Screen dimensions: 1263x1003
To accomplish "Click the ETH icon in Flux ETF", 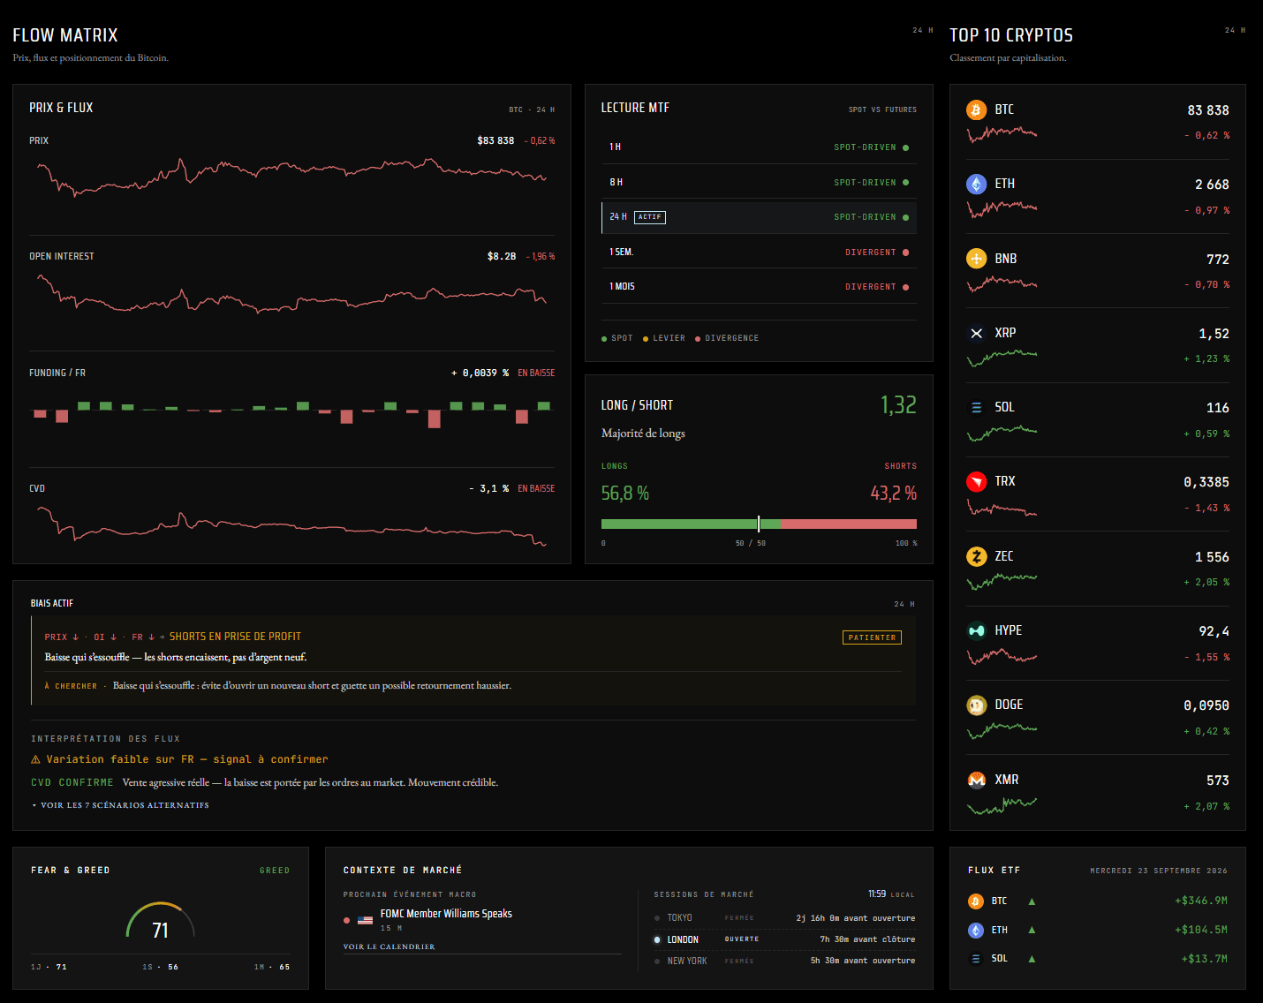I will click(976, 930).
